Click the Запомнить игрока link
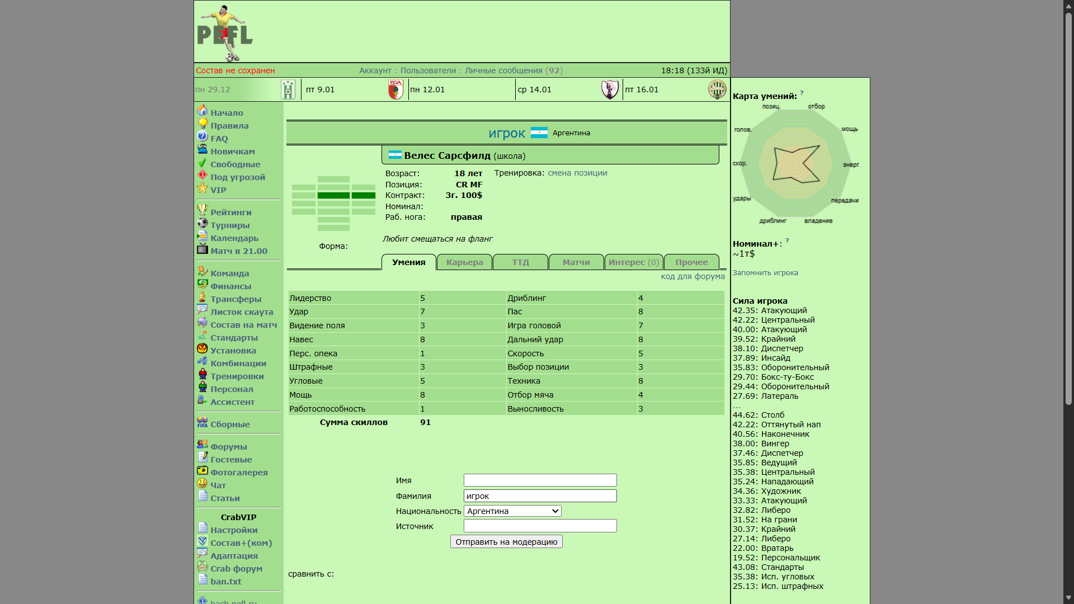1074x604 pixels. click(765, 273)
